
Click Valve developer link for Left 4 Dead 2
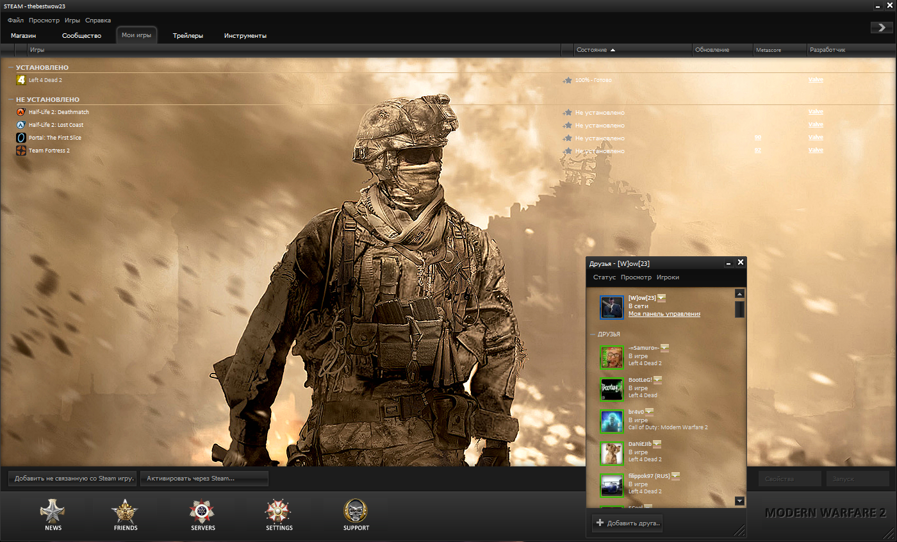(816, 80)
